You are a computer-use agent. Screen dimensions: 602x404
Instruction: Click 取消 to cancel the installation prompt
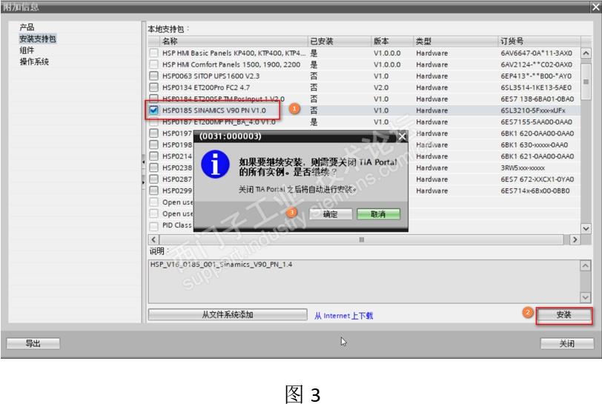[378, 214]
